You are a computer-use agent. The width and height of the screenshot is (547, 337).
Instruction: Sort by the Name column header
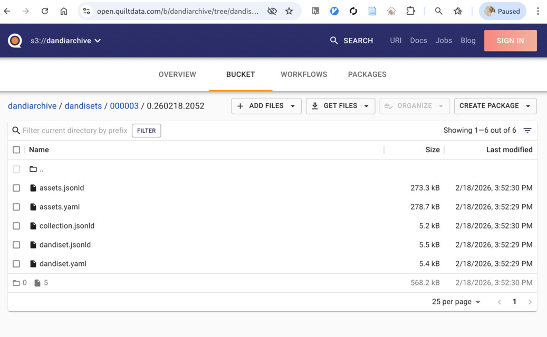[39, 150]
